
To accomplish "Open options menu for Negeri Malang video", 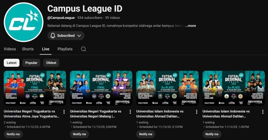I will [130, 112].
